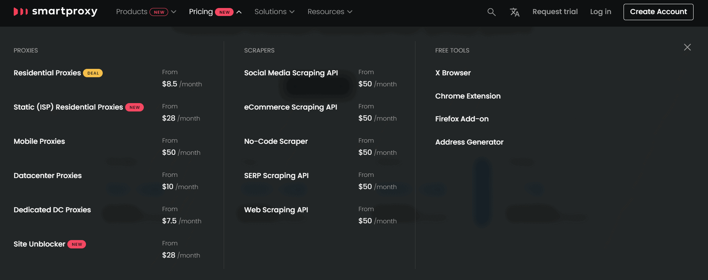Screen dimensions: 708x280
Task: Click Log in
Action: tap(601, 12)
